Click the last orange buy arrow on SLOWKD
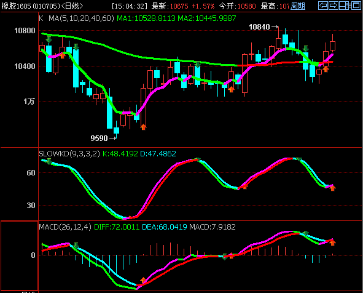363x293 pixels. [x=333, y=188]
